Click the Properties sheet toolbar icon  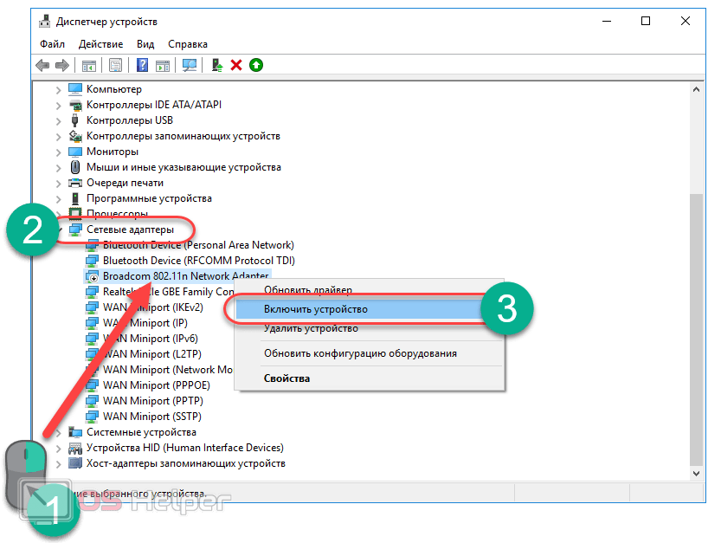tap(114, 65)
